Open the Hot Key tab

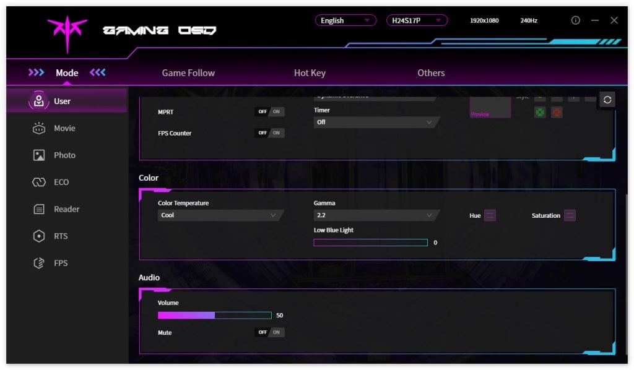coord(310,73)
